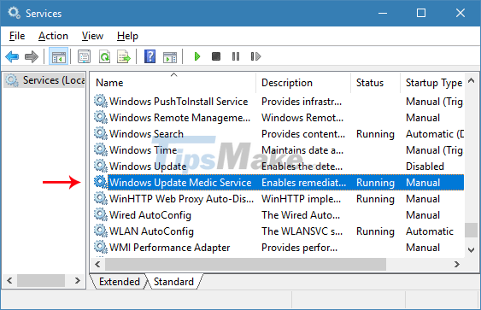Viewport: 481px width, 310px height.
Task: Switch to the Extended tab
Action: (x=120, y=282)
